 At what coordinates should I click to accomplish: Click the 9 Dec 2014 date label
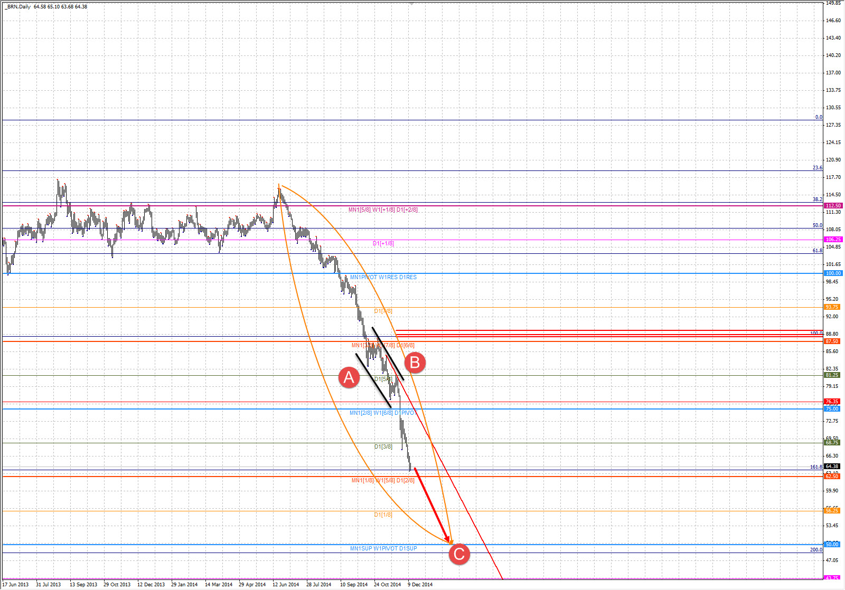(420, 584)
